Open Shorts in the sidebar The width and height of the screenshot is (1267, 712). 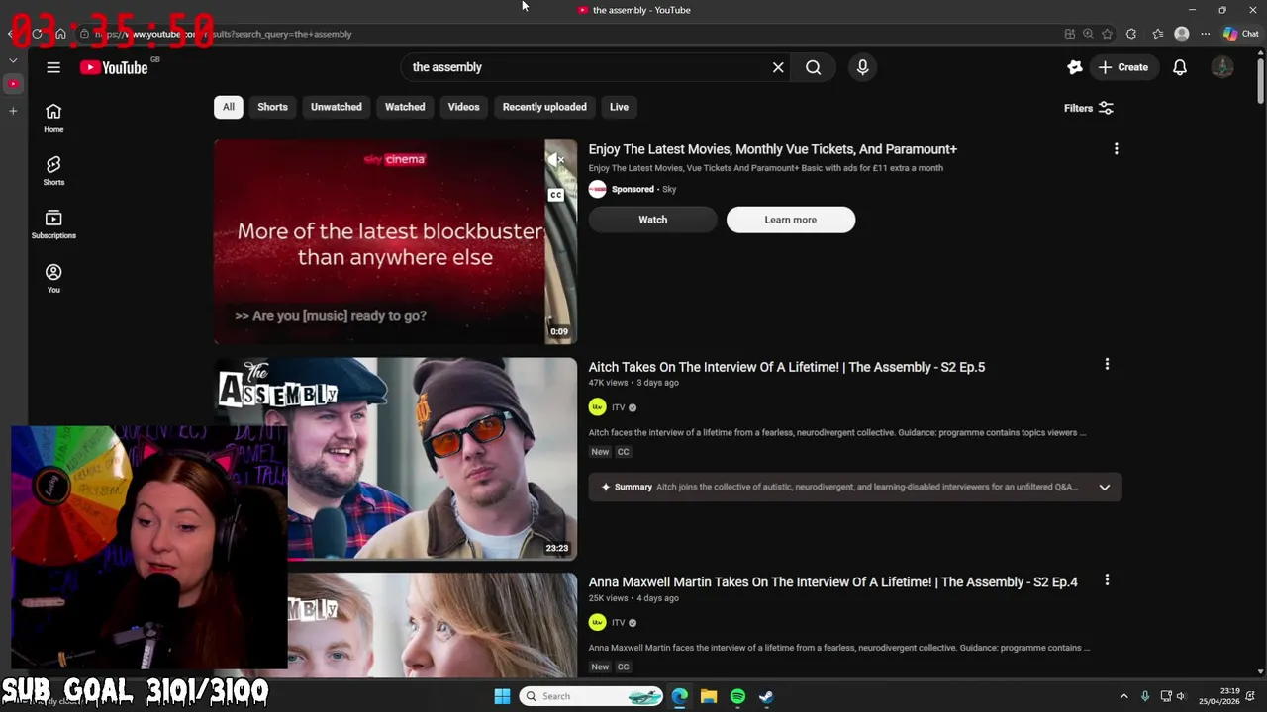click(53, 171)
